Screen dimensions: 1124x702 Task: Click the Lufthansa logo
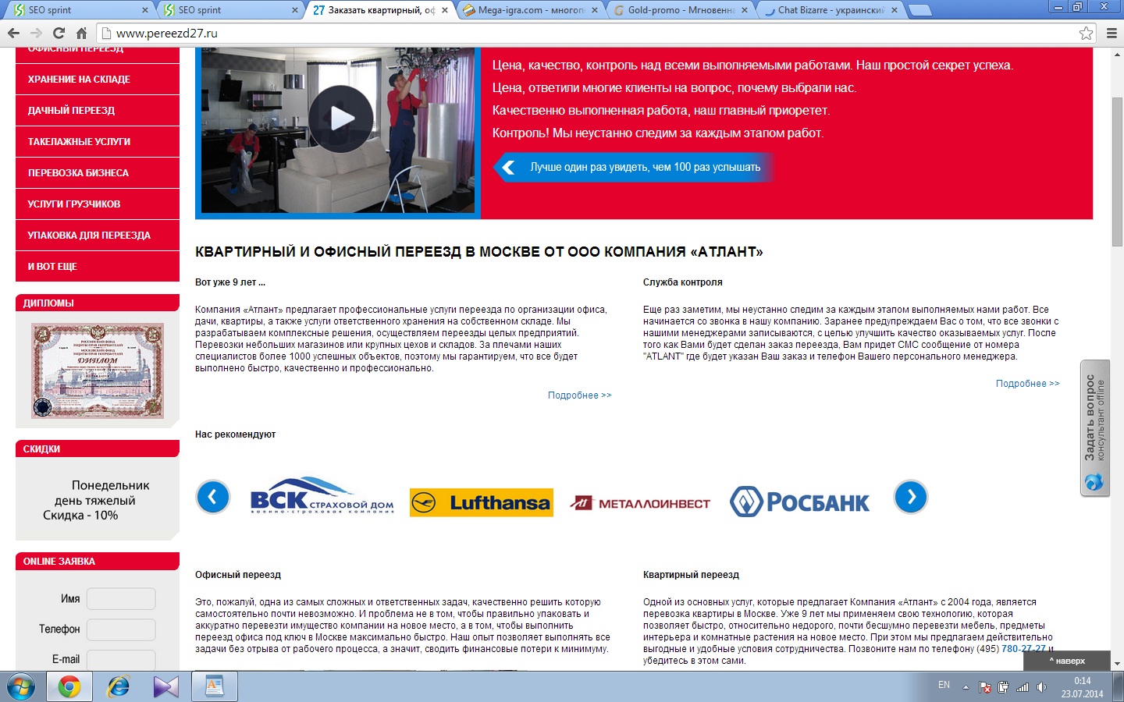tap(482, 502)
